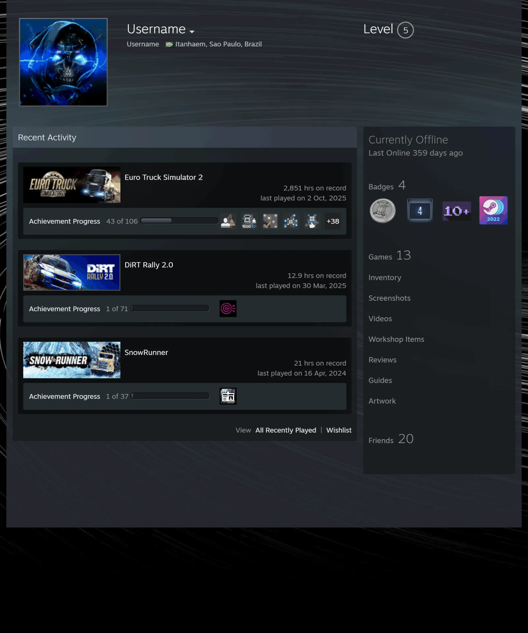
Task: Open the Reviews link
Action: [x=382, y=360]
